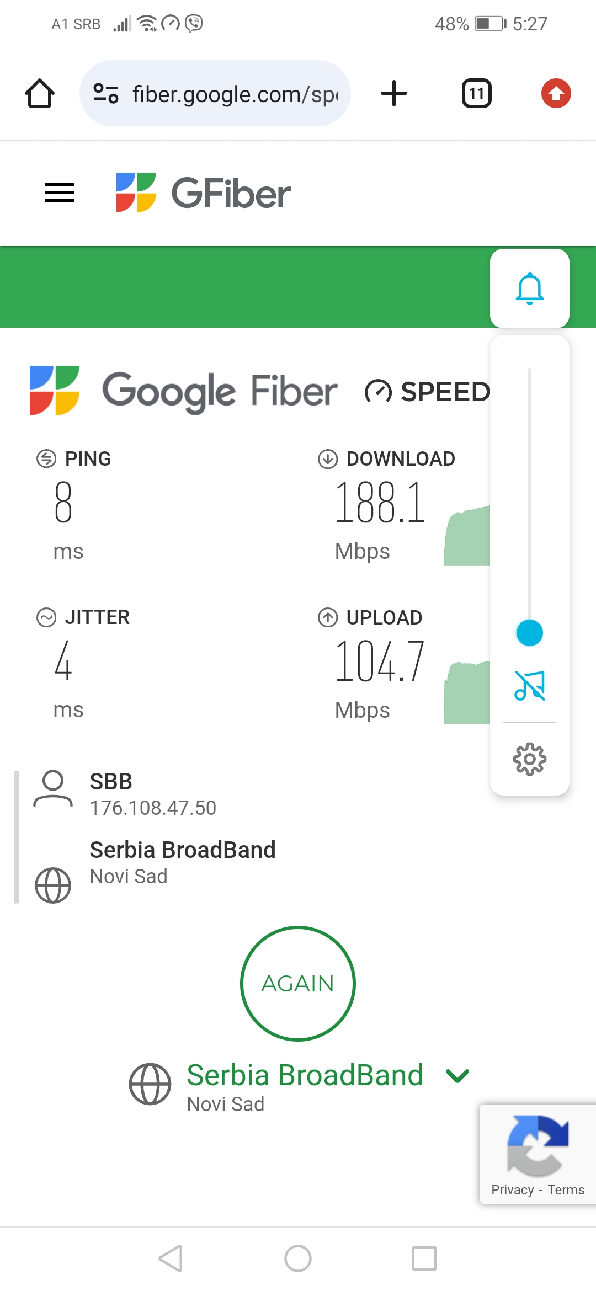Open the reCAPTCHA Privacy link

coord(513,1190)
